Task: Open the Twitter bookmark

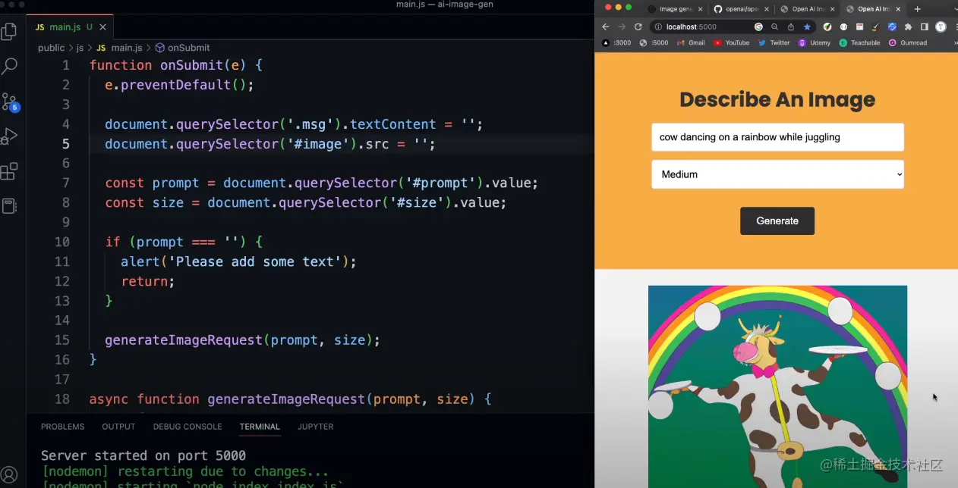Action: tap(774, 42)
